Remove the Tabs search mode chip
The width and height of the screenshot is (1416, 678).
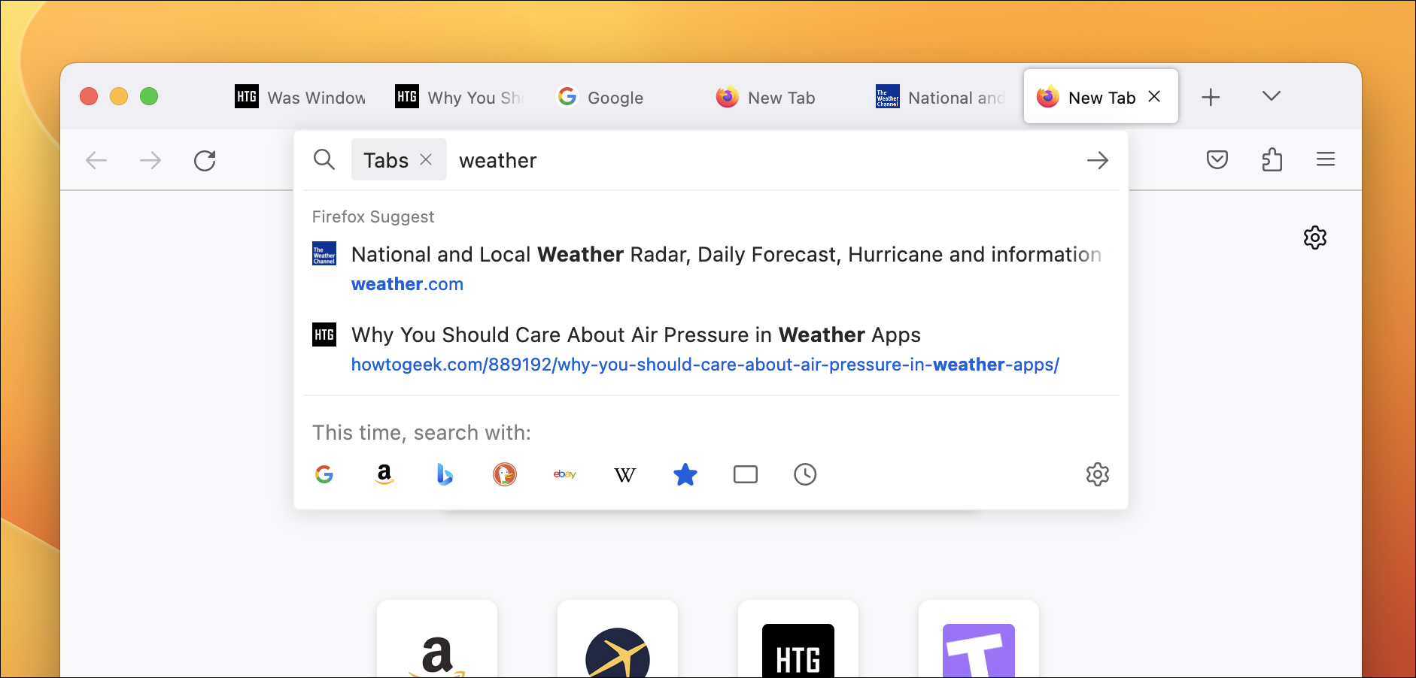point(426,159)
